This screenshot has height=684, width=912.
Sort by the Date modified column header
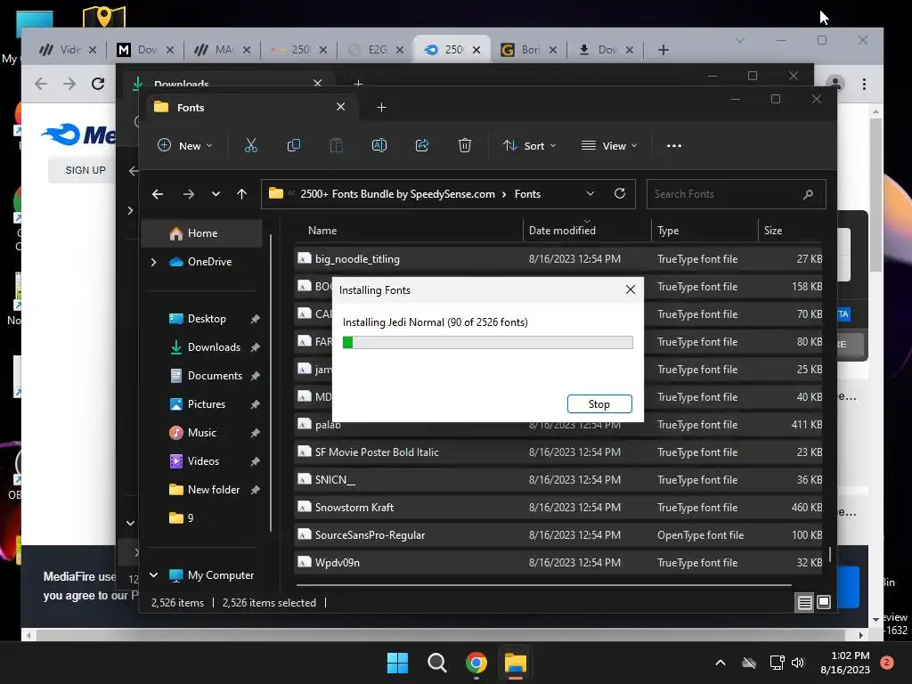[586, 231]
